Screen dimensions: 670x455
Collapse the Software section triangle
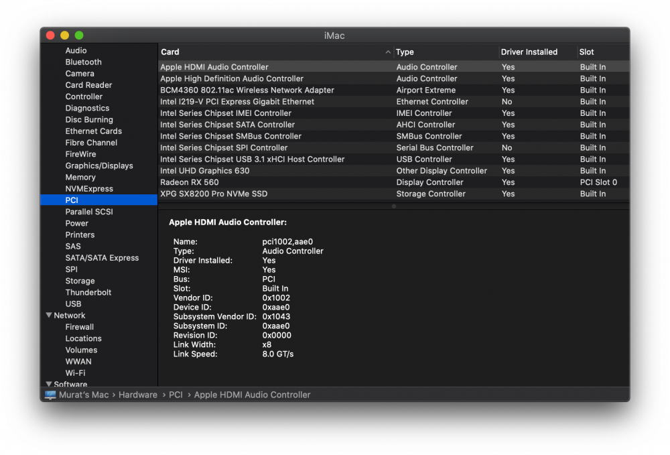tap(49, 384)
